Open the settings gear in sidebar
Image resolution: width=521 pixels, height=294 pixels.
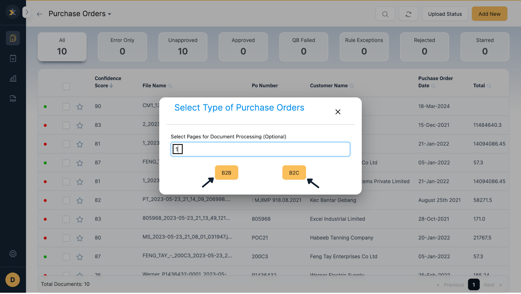(13, 254)
